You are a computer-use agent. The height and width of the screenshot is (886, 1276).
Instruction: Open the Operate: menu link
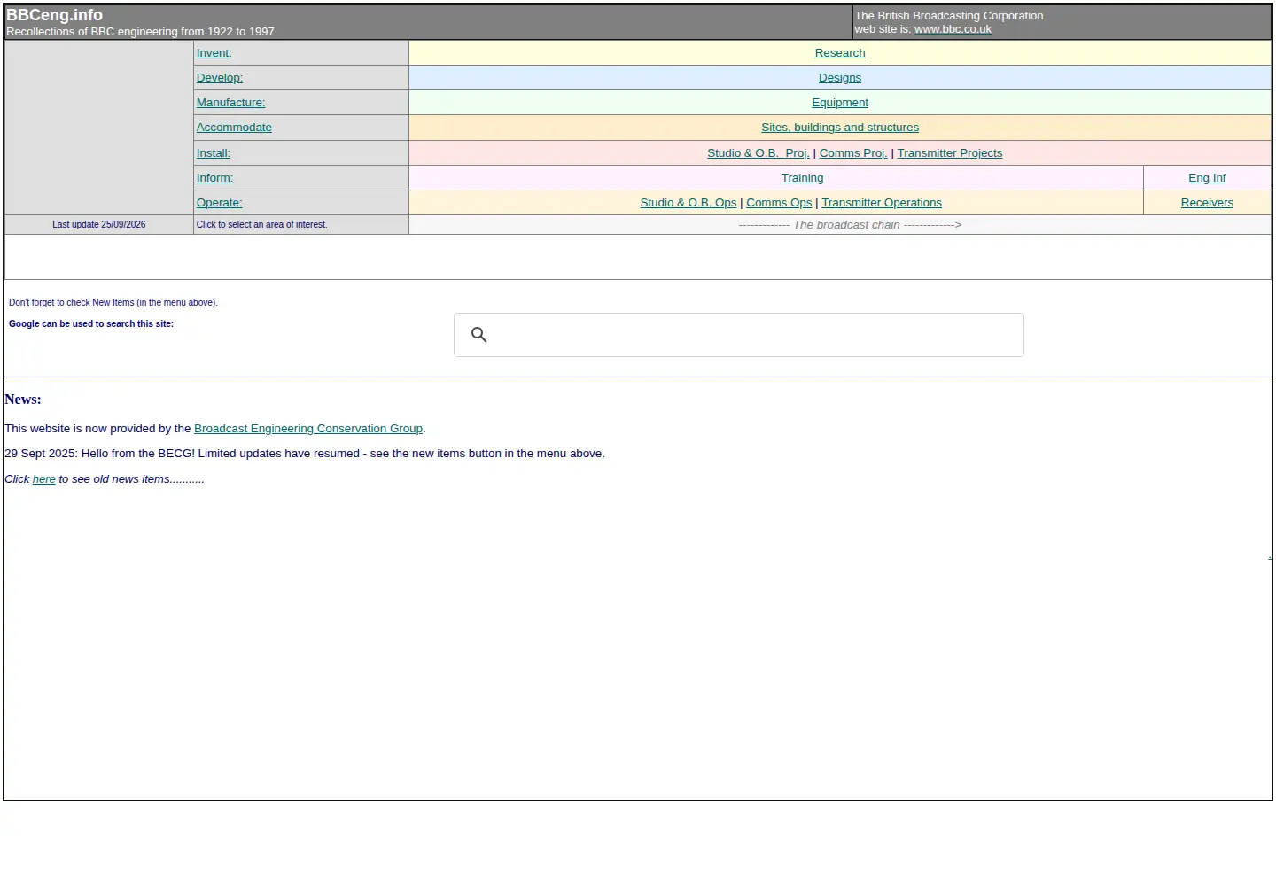(x=220, y=203)
